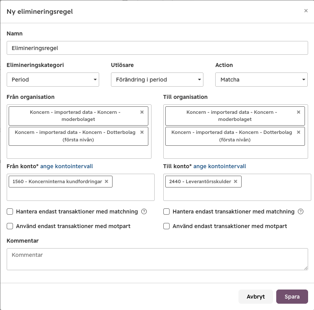Viewport: 314px width, 310px height.
Task: Remove Dotterbolag tag in Från organisation
Action: [x=142, y=132]
